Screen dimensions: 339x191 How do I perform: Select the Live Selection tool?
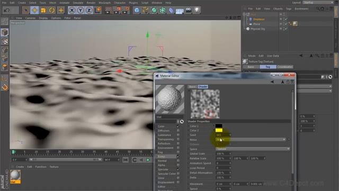tap(26, 10)
